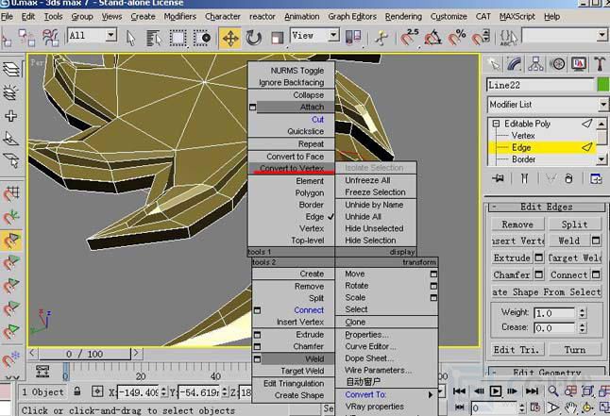Open the Rendering menu

pos(403,17)
